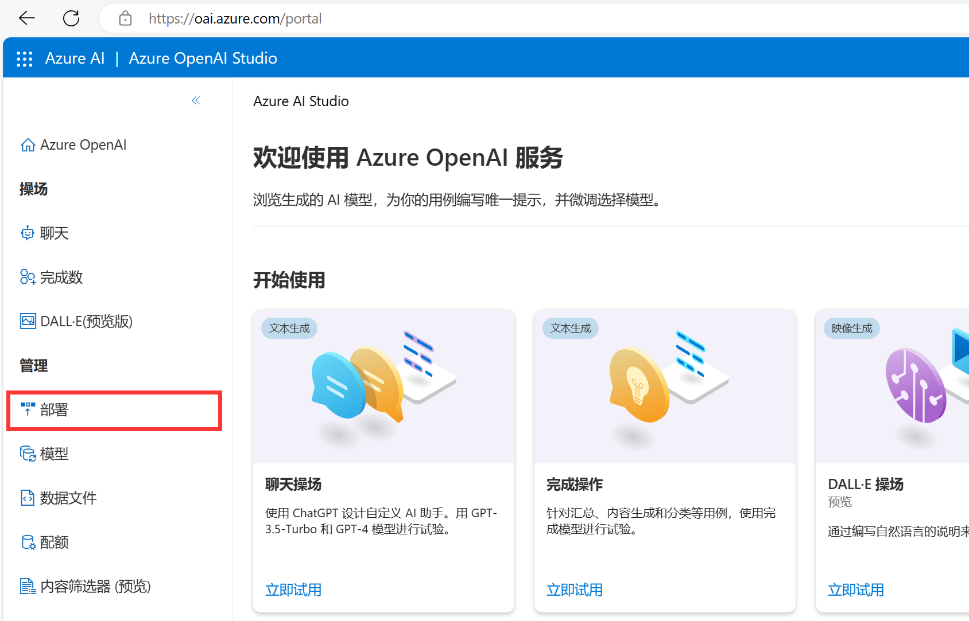Reload the page with the refresh icon

(71, 18)
